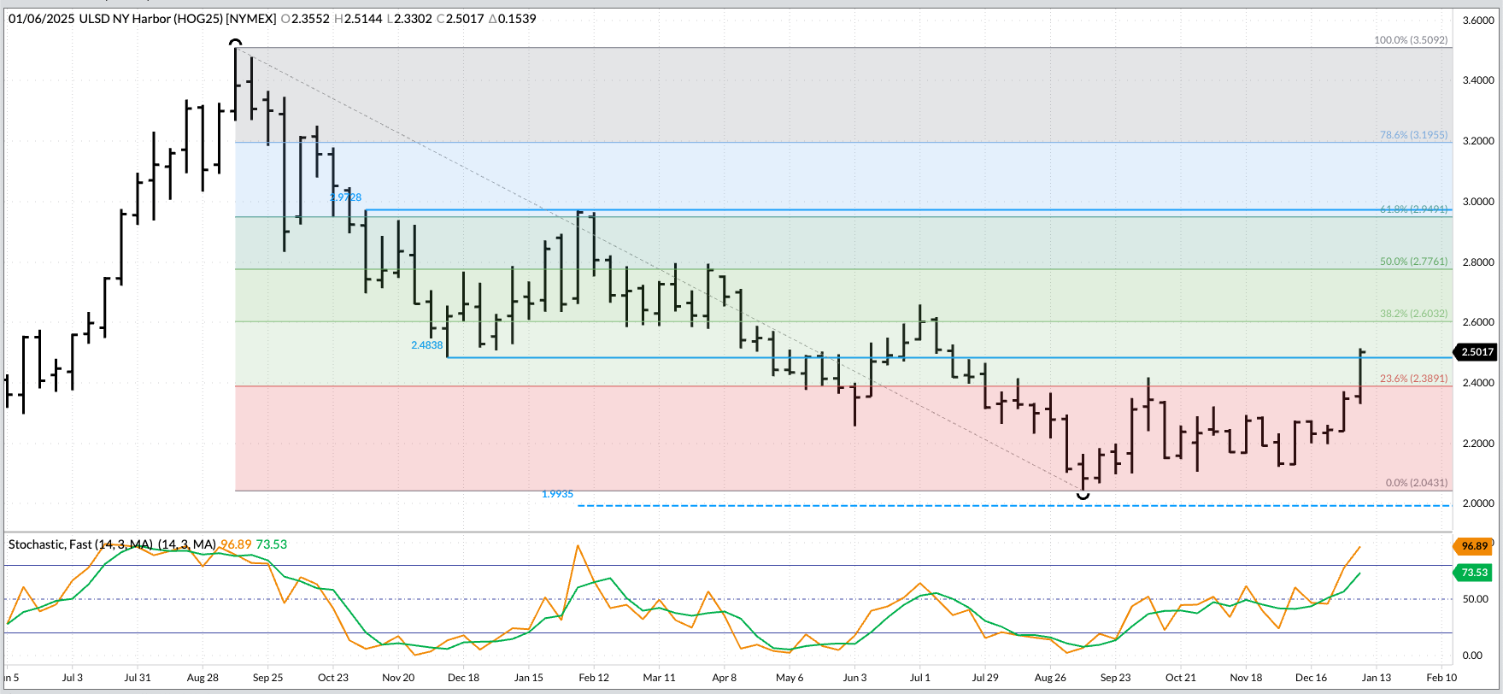
Task: Click the Stochastic, Fast indicator title
Action: point(80,544)
